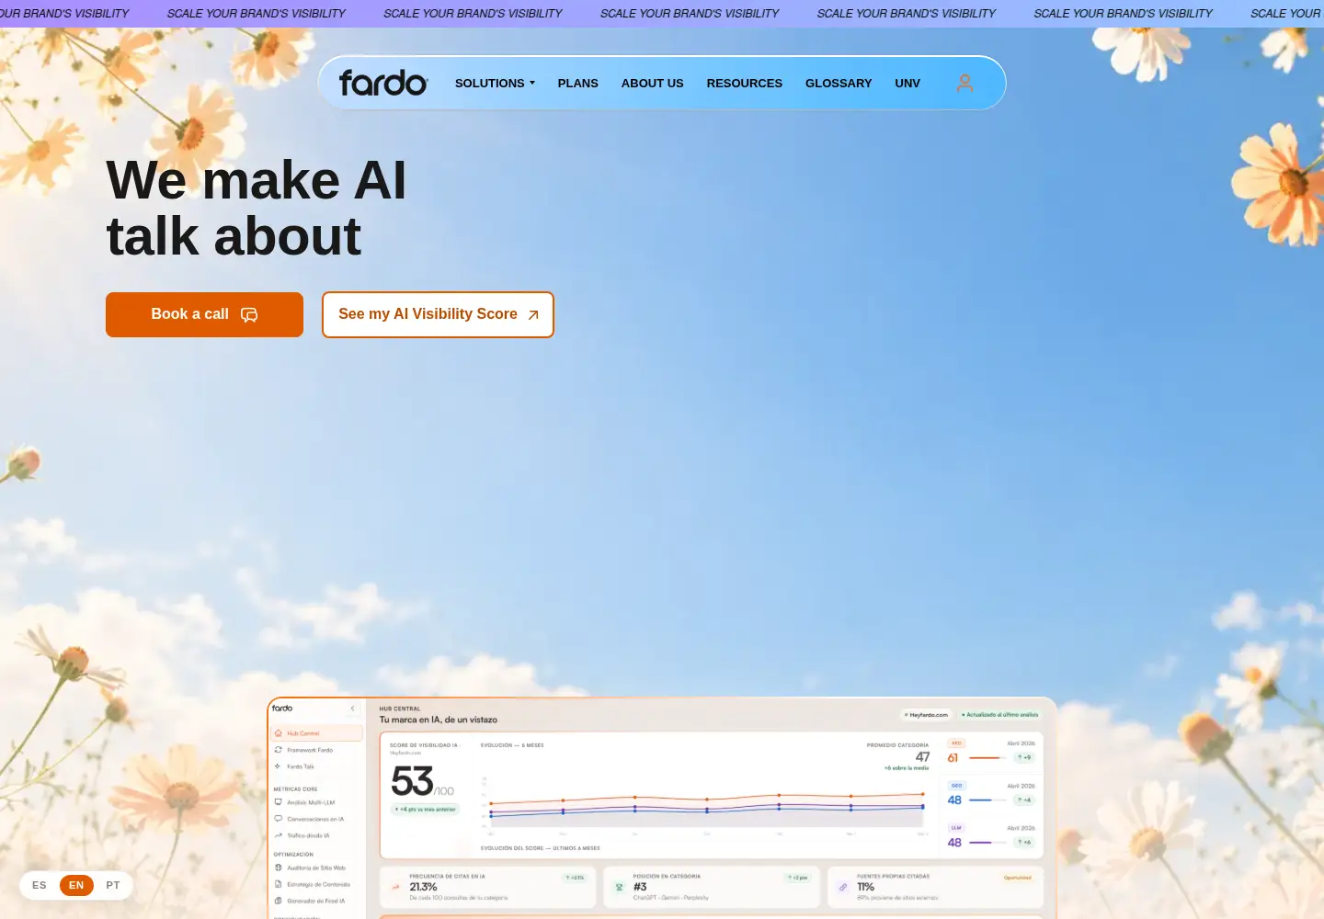Open the Glossary menu item

[x=839, y=83]
